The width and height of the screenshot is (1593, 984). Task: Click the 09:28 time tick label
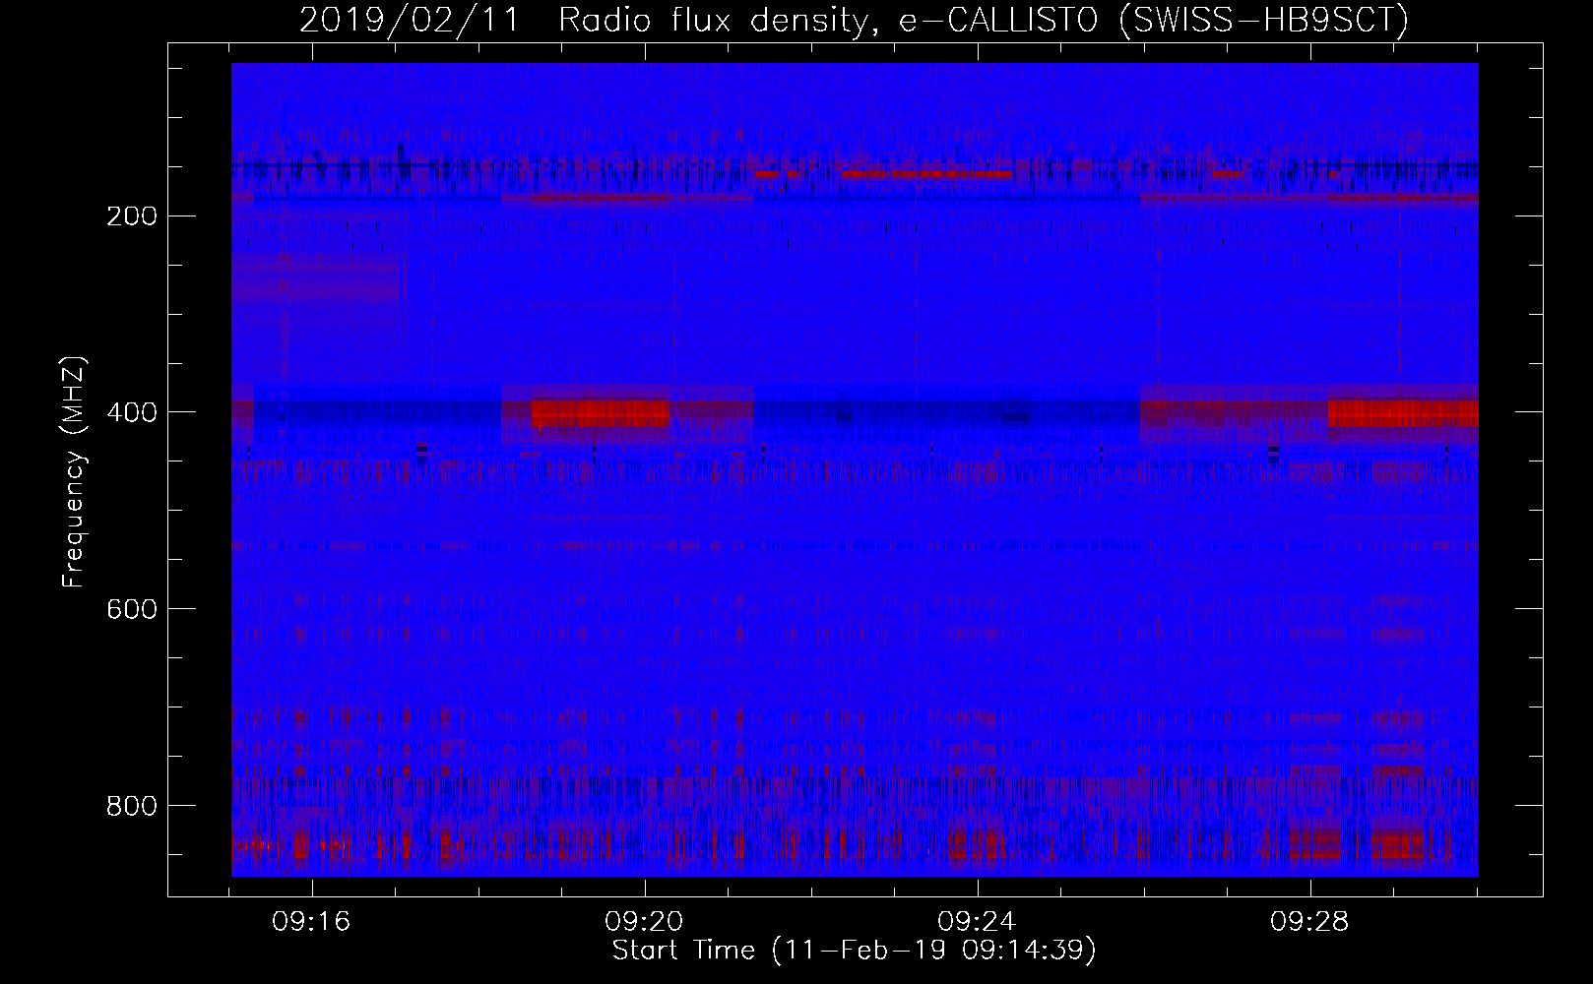(x=1310, y=922)
